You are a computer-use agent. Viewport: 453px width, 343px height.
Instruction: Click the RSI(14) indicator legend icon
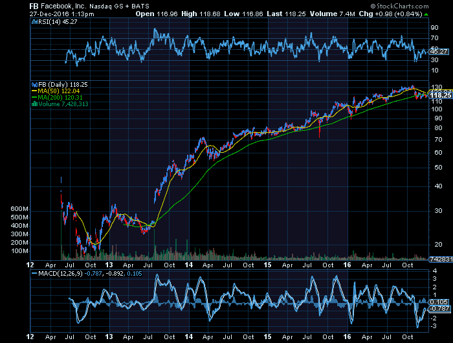pos(34,21)
